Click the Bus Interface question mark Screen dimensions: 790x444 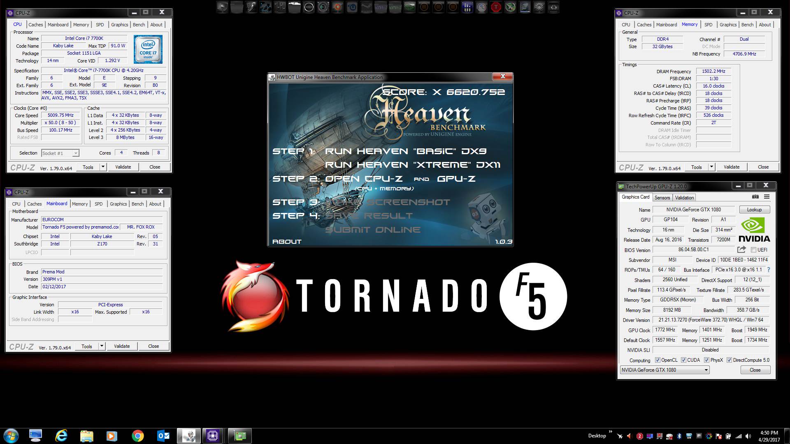[768, 270]
